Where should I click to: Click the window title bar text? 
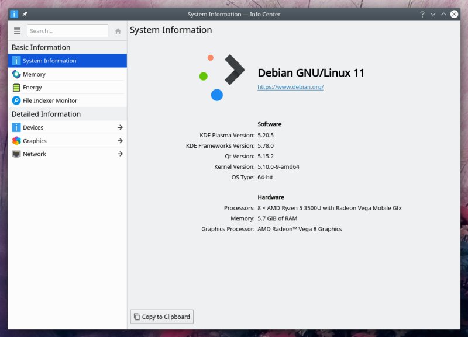click(234, 14)
